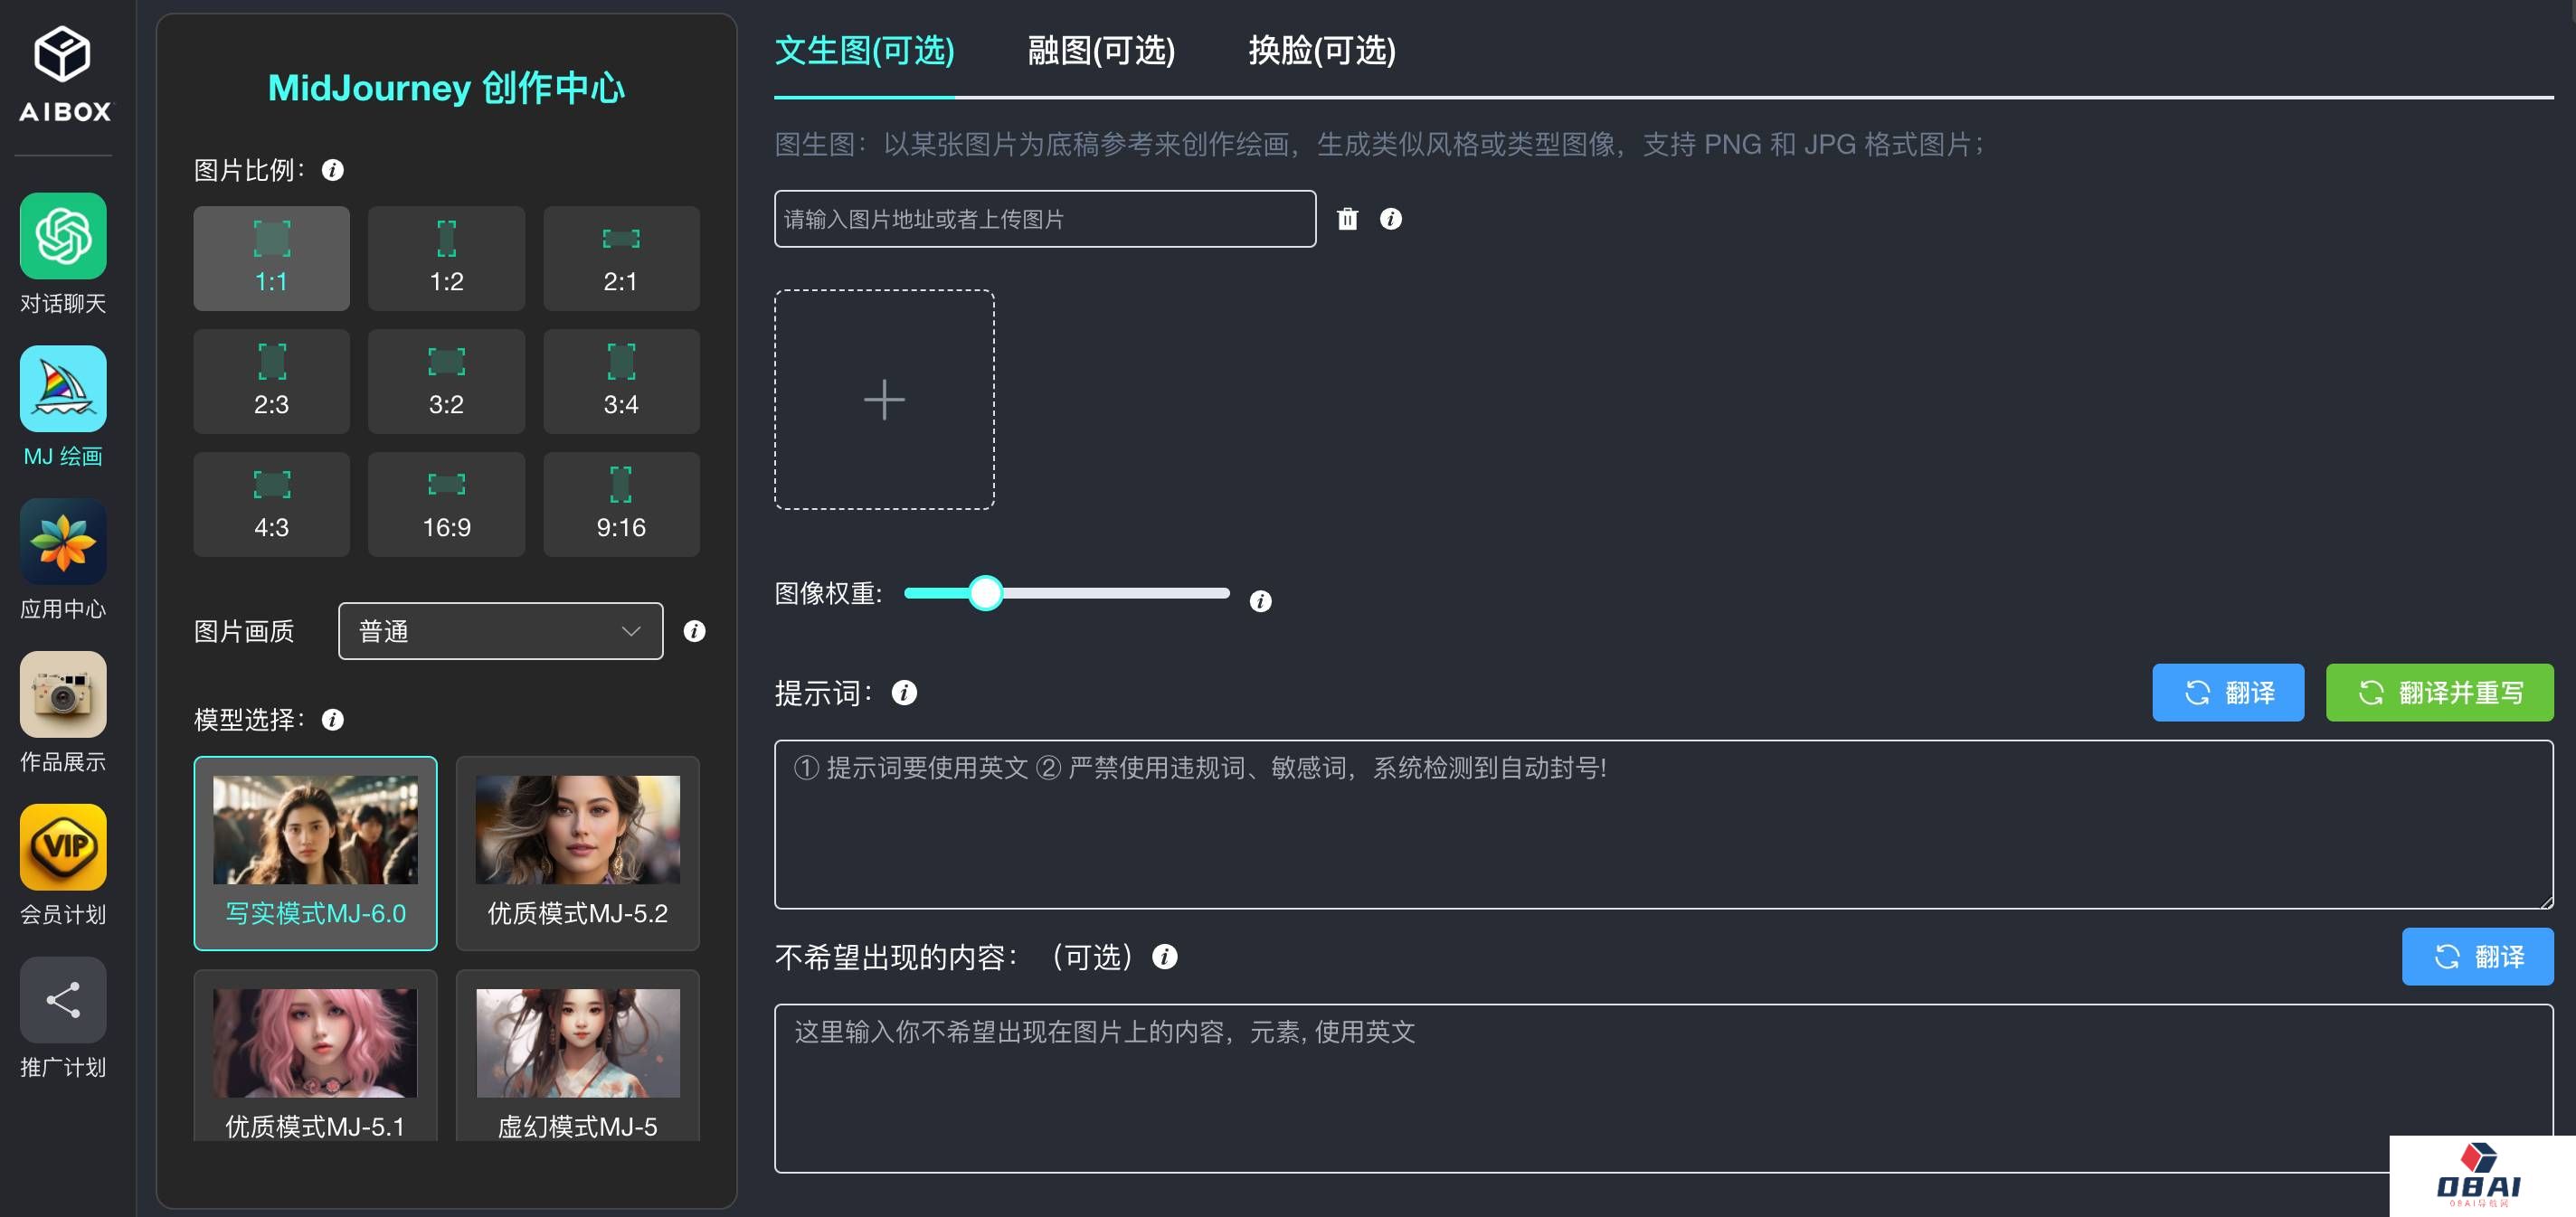Choose the 写实模式MJ-6.0 model
Viewport: 2576px width, 1217px height.
pos(315,853)
